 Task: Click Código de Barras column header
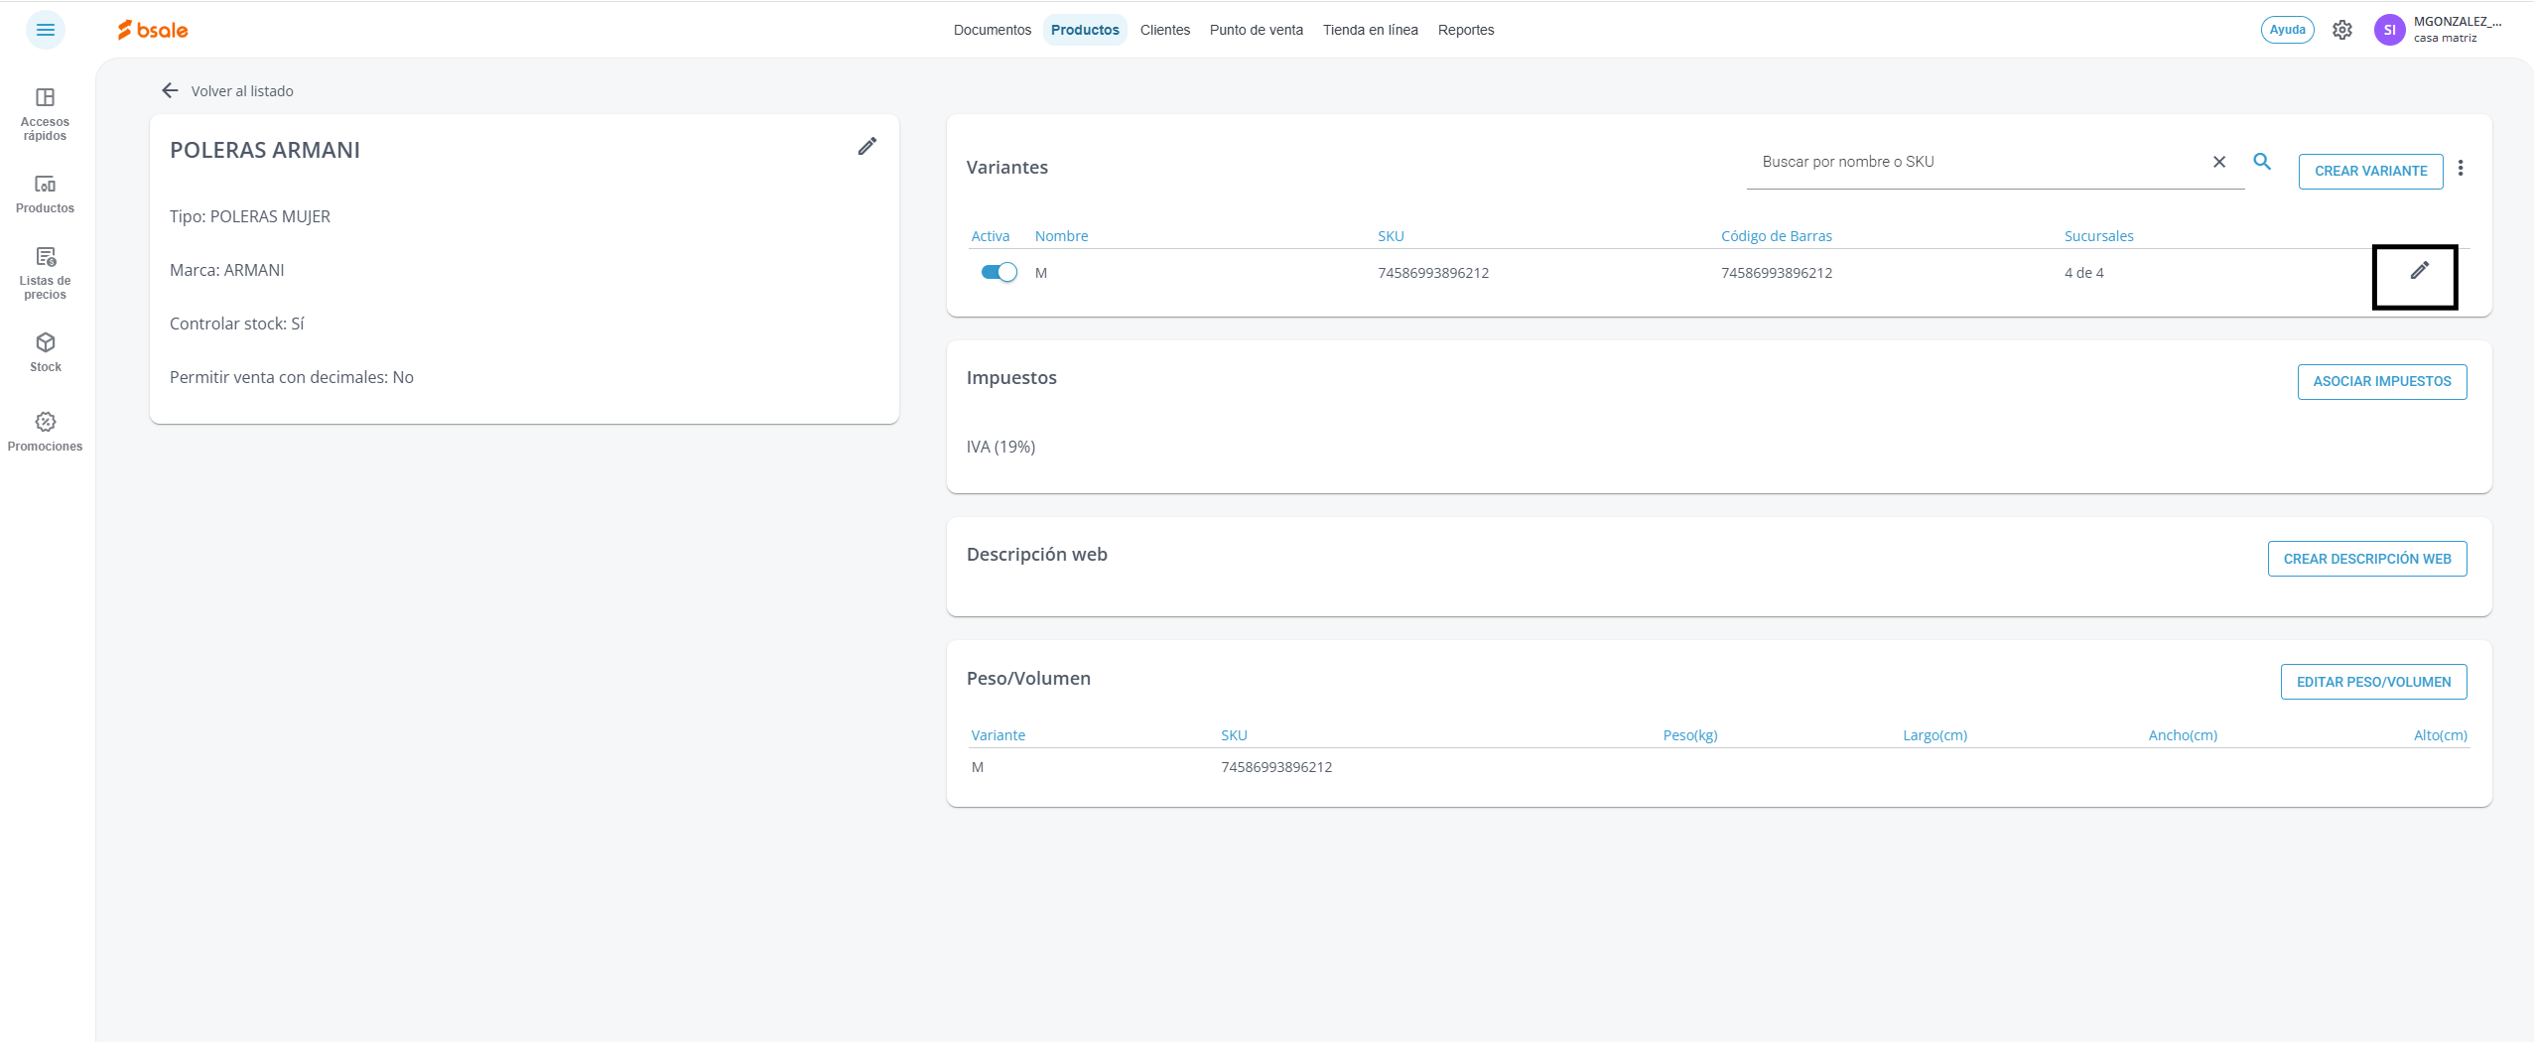coord(1777,236)
